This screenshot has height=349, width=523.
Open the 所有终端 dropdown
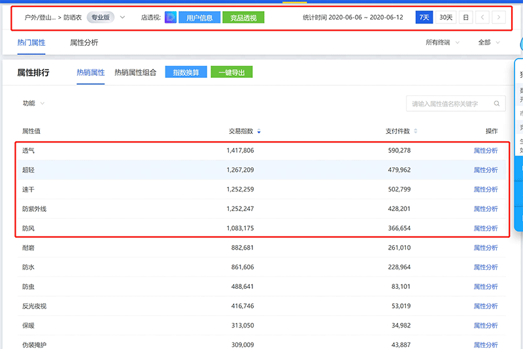(x=443, y=42)
